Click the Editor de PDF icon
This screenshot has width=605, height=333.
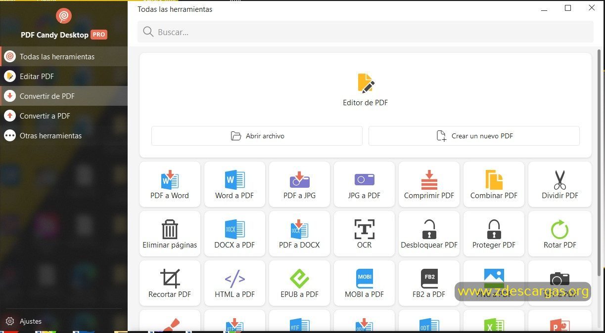(366, 83)
